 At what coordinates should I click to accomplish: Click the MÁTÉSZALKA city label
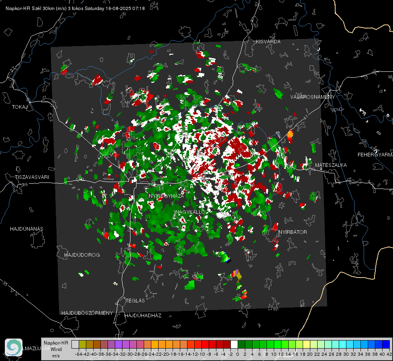pos(331,165)
